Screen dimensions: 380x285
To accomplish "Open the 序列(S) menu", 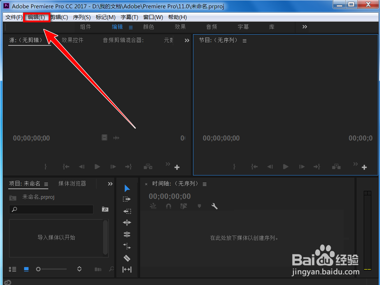I will point(82,17).
